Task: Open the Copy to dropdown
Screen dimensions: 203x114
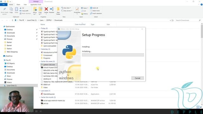Action: click(40, 11)
